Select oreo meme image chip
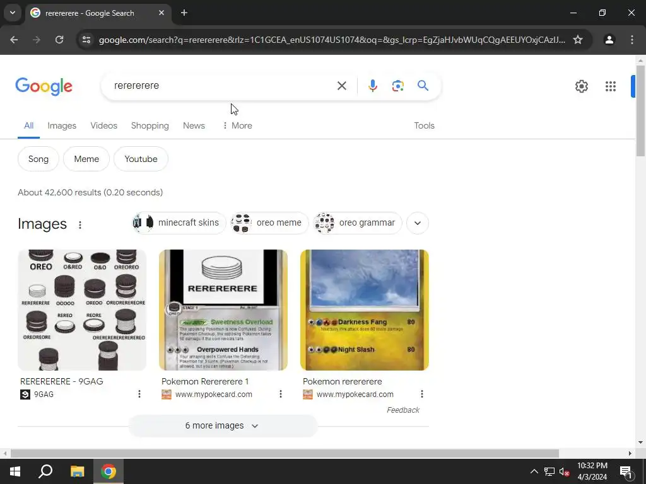This screenshot has height=484, width=646. point(269,222)
